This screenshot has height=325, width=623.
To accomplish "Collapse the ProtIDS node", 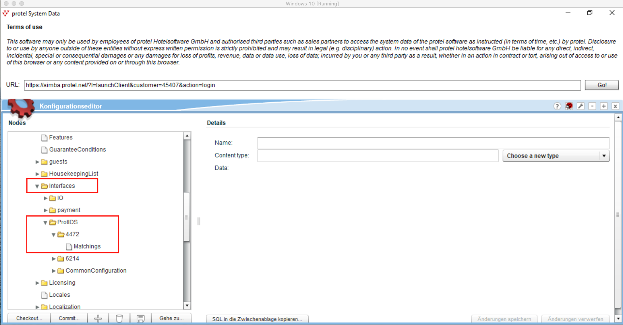I will tap(45, 223).
